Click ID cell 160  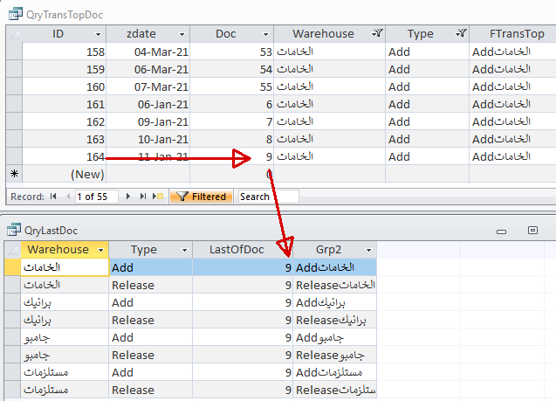(x=65, y=86)
